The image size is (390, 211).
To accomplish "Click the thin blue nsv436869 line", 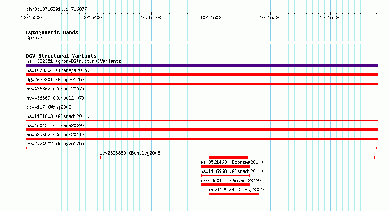I will pyautogui.click(x=202, y=102).
